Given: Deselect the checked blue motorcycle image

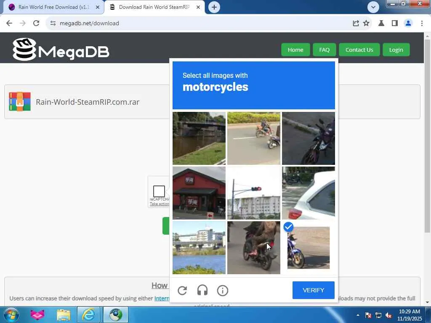Looking at the screenshot, I should [x=309, y=247].
